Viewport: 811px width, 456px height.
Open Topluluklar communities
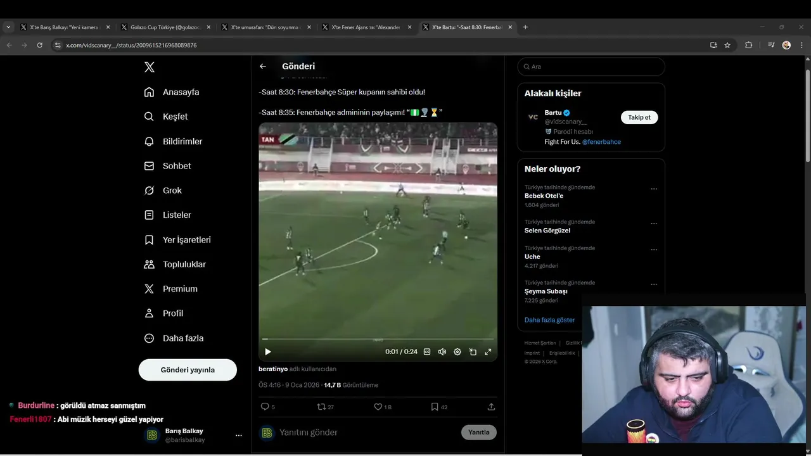point(175,264)
